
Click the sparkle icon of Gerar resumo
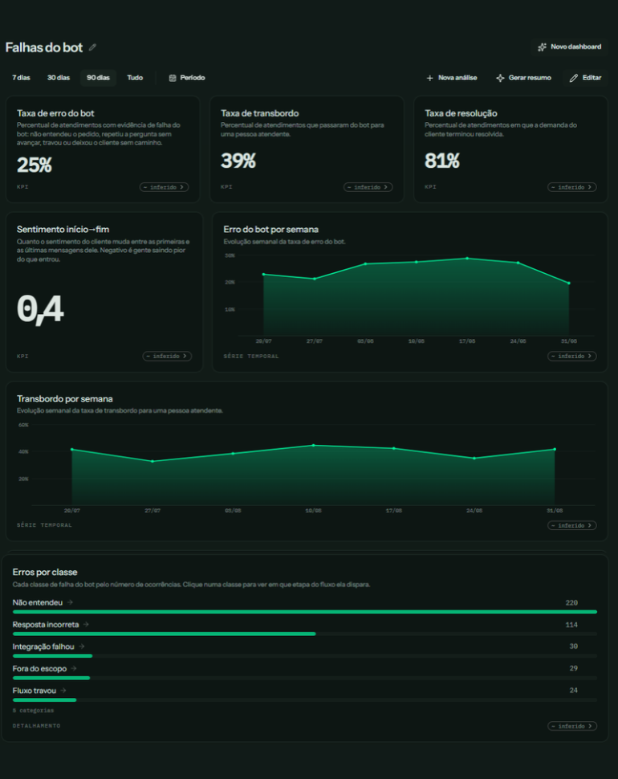[x=500, y=78]
